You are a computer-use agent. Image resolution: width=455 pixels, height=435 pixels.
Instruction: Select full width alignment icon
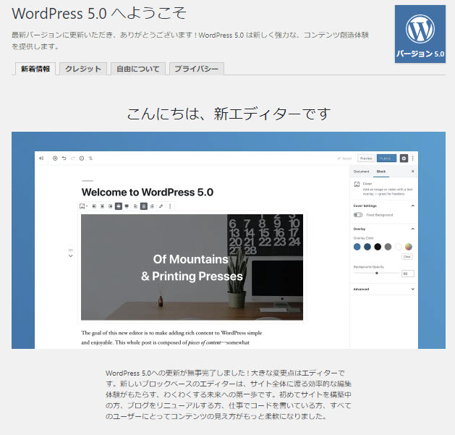tap(127, 206)
